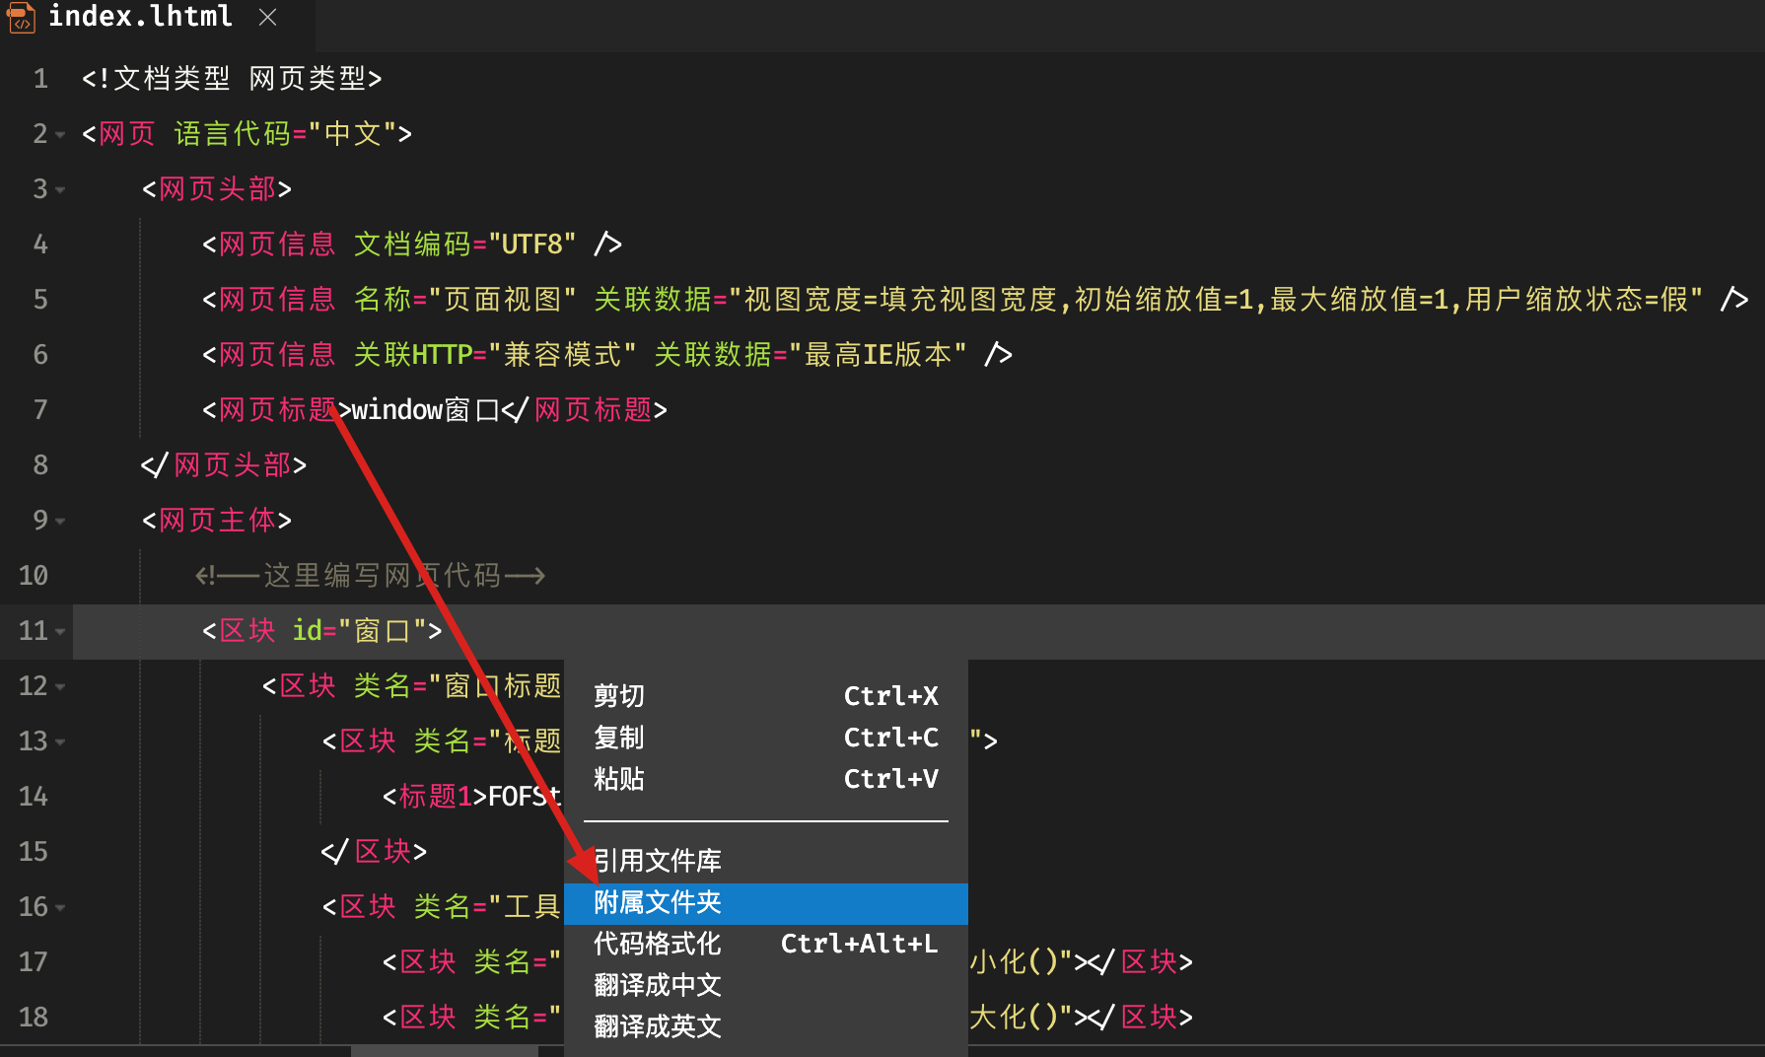Collapse the fold arrow on line 11
Image resolution: width=1765 pixels, height=1057 pixels.
click(x=60, y=631)
